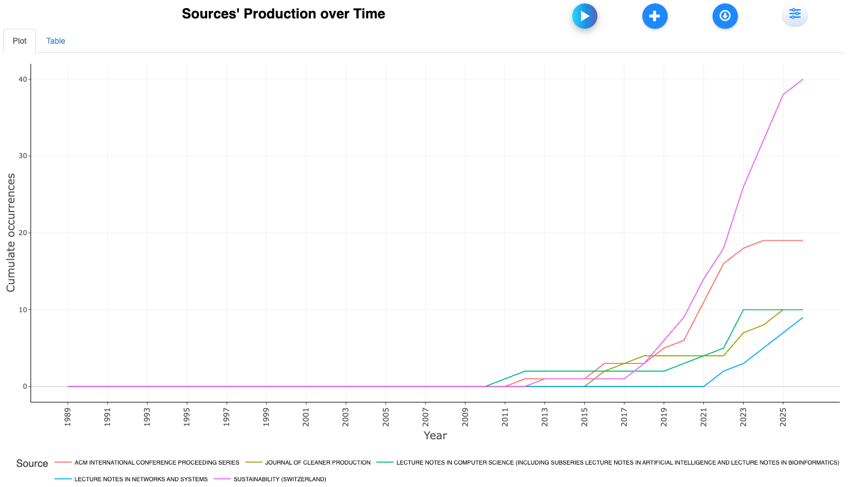Toggle Lecture Notes in Networks and Systems legend
This screenshot has height=487, width=849.
(x=141, y=479)
